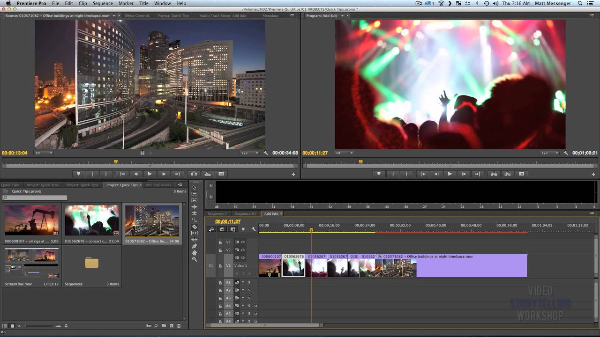
Task: Select the Slip tool
Action: tap(195, 233)
